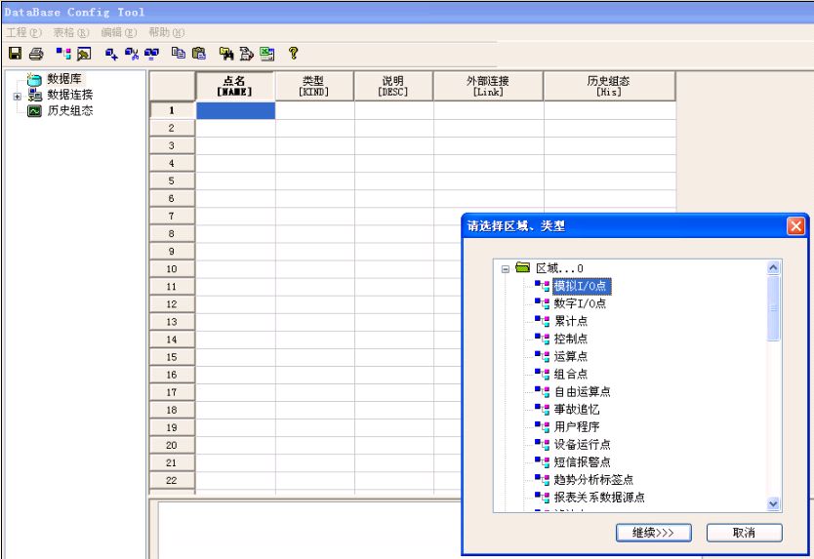Select the 历史组态 icon in left tree
The image size is (814, 559).
pyautogui.click(x=35, y=110)
